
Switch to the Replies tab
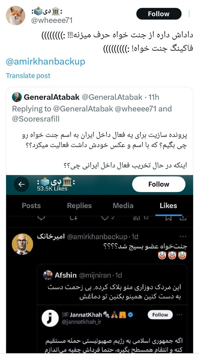[79, 206]
